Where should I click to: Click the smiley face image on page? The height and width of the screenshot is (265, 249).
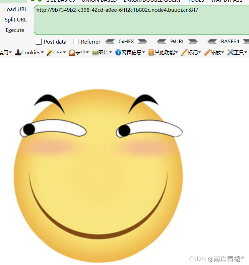tap(98, 176)
